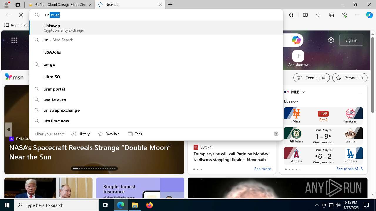The image size is (376, 211).
Task: Open a new tab with plus button
Action: coord(170,5)
